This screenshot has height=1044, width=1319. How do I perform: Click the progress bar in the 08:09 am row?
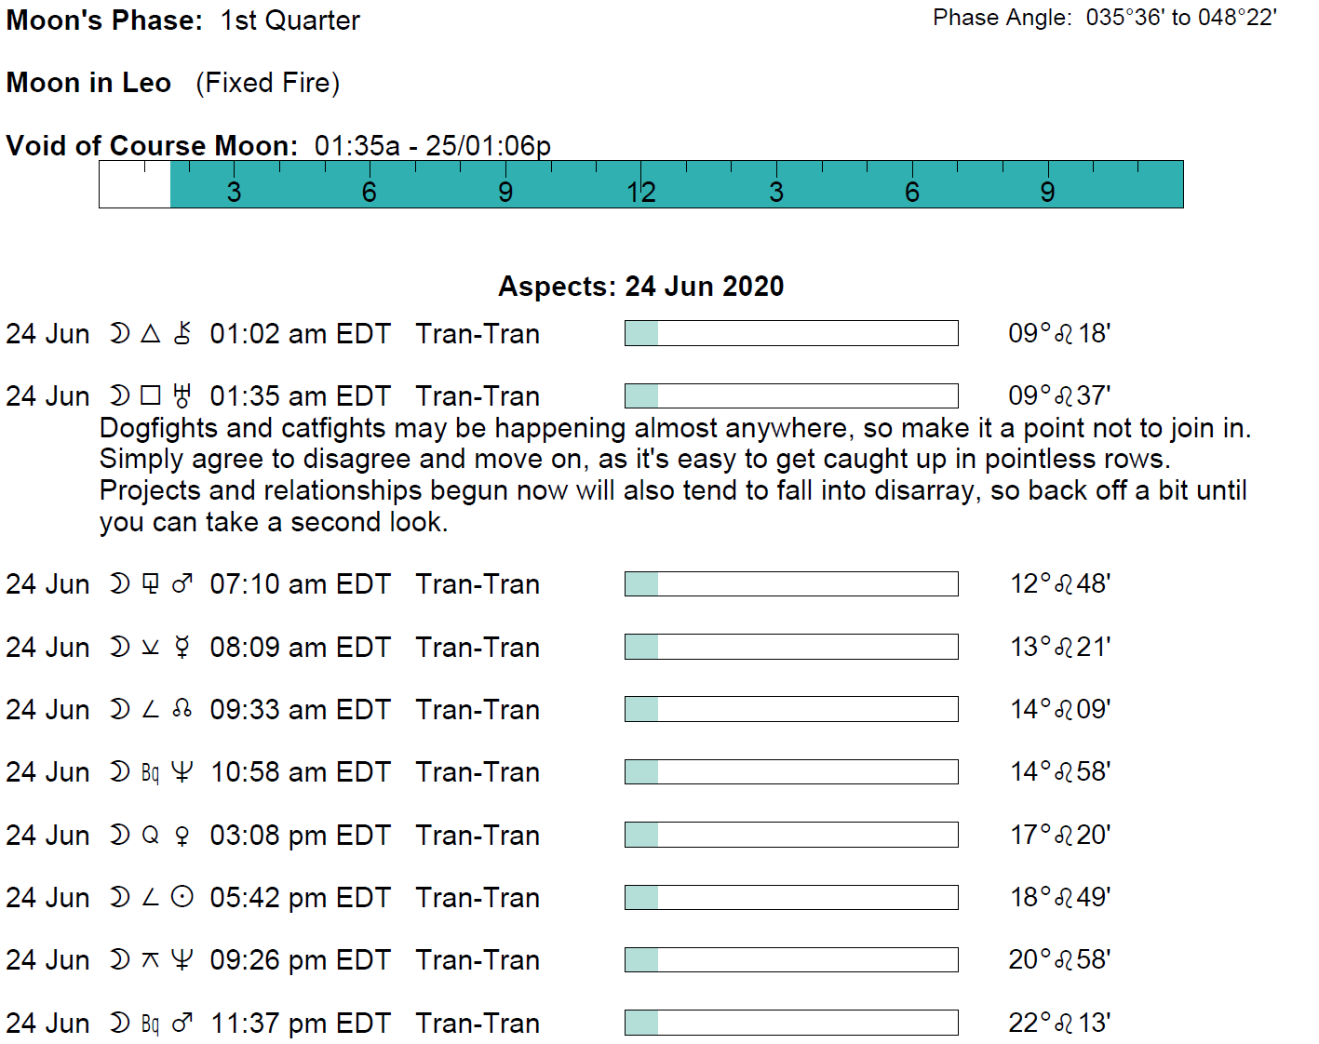(791, 648)
